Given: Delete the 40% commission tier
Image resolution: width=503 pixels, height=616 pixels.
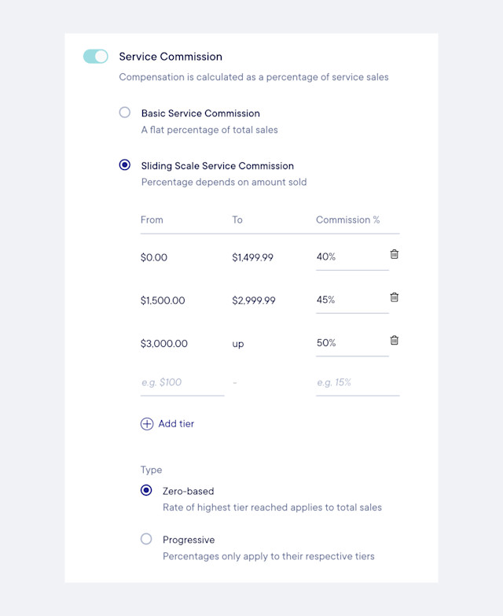Looking at the screenshot, I should tap(395, 254).
